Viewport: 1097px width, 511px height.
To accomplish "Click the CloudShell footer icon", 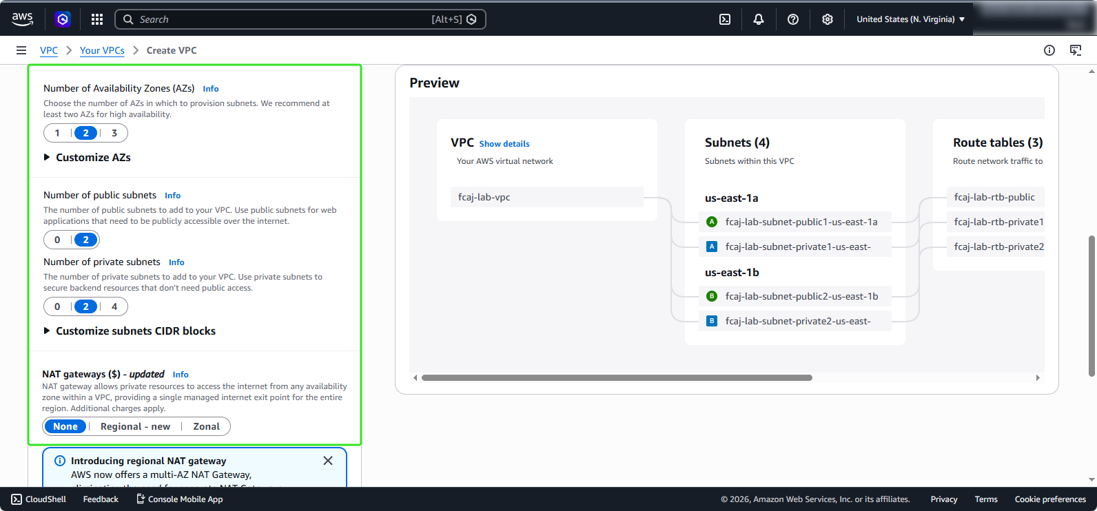I will pyautogui.click(x=17, y=499).
